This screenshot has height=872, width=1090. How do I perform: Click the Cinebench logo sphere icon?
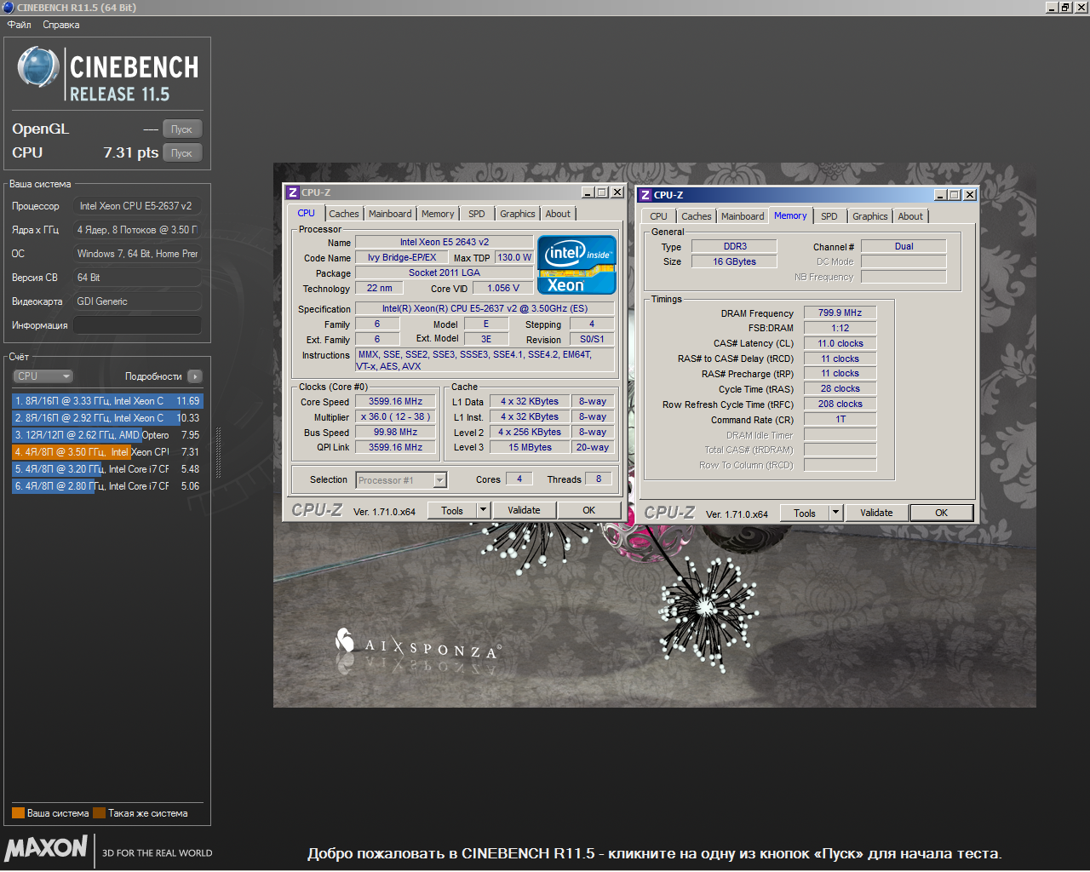(x=37, y=68)
